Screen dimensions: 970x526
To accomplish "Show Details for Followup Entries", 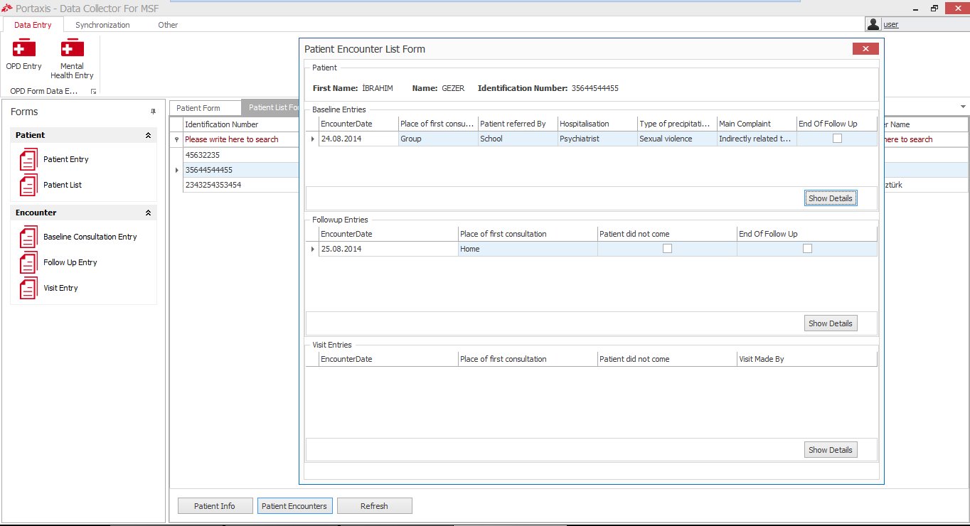I will coord(830,323).
